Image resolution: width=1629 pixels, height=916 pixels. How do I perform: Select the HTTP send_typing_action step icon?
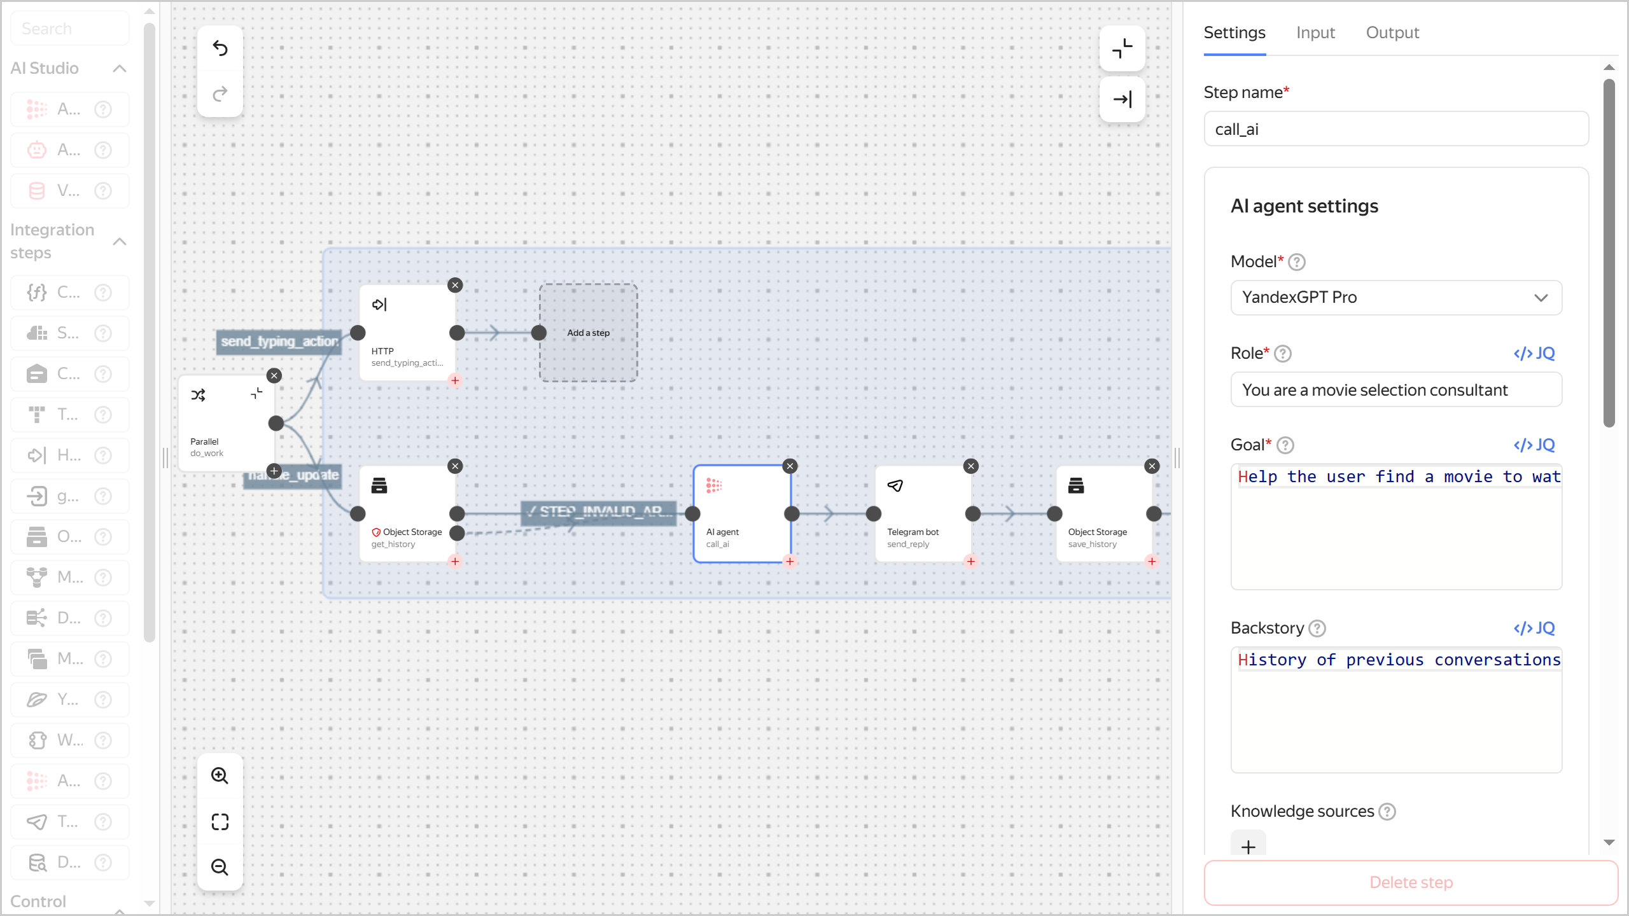(x=379, y=304)
